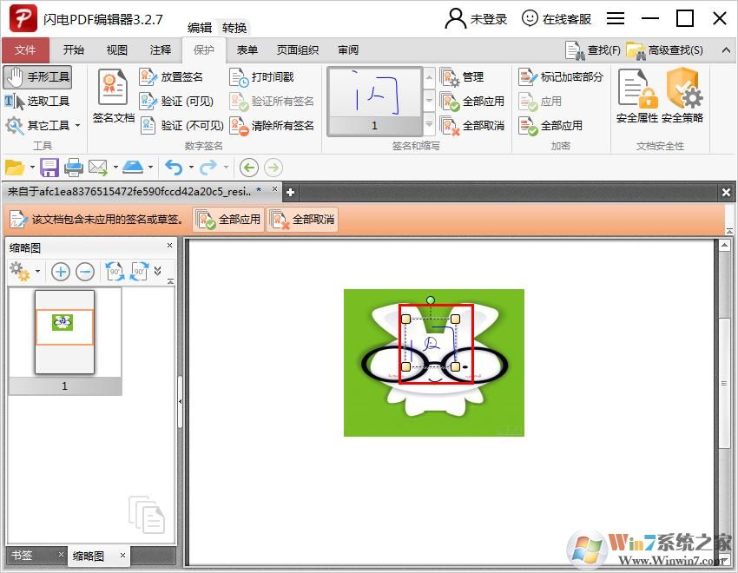Select the 选取工具 text selection tool
This screenshot has width=738, height=573.
click(37, 102)
